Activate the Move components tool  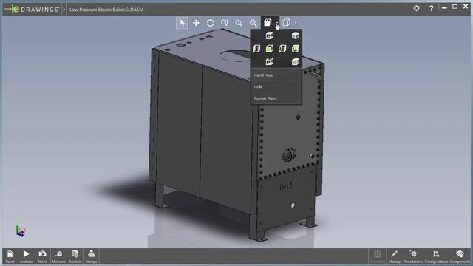coord(43,256)
